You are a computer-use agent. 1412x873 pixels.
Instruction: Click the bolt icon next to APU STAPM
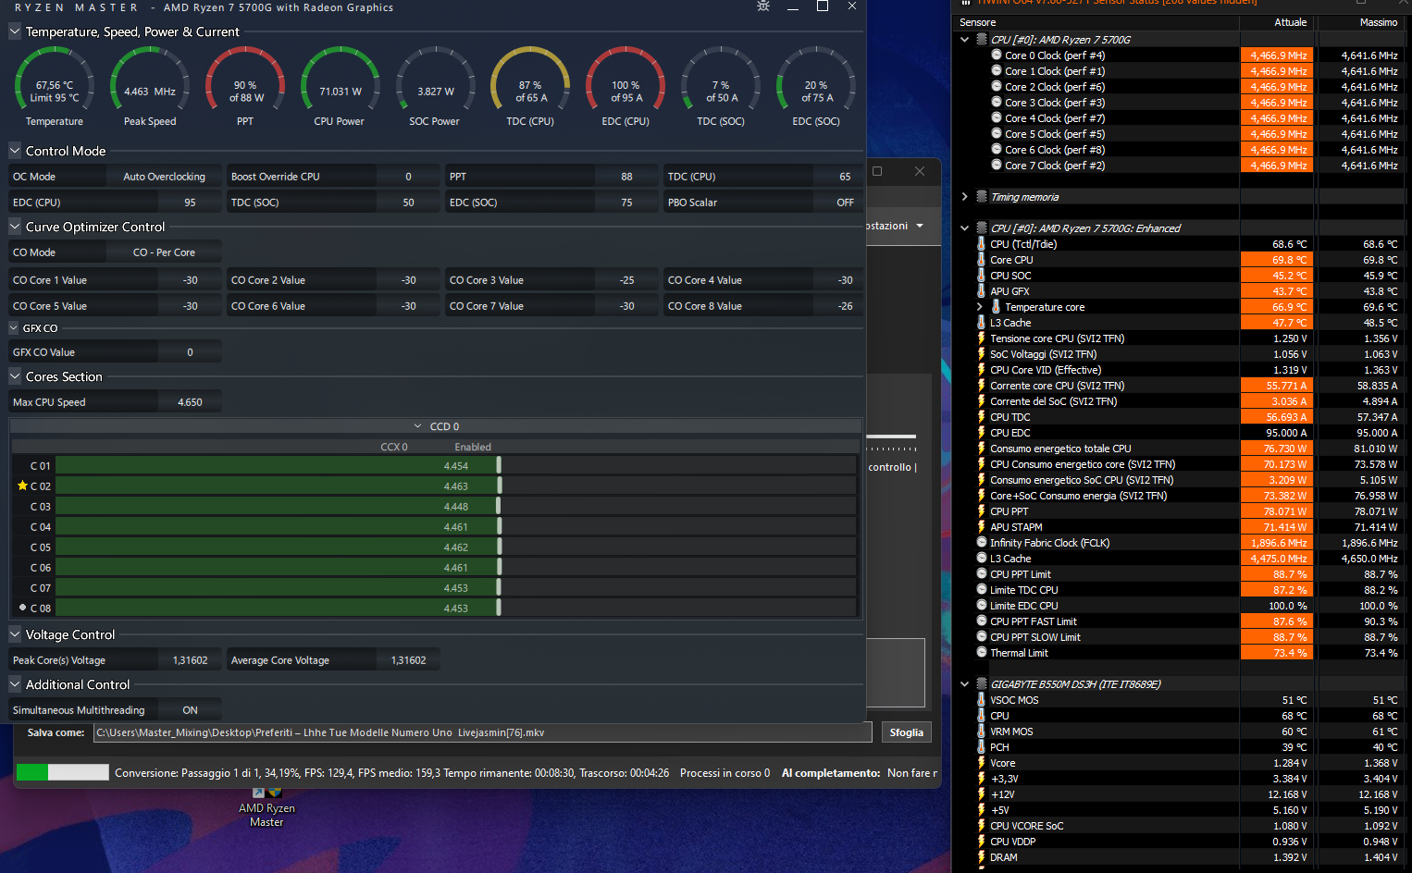982,527
